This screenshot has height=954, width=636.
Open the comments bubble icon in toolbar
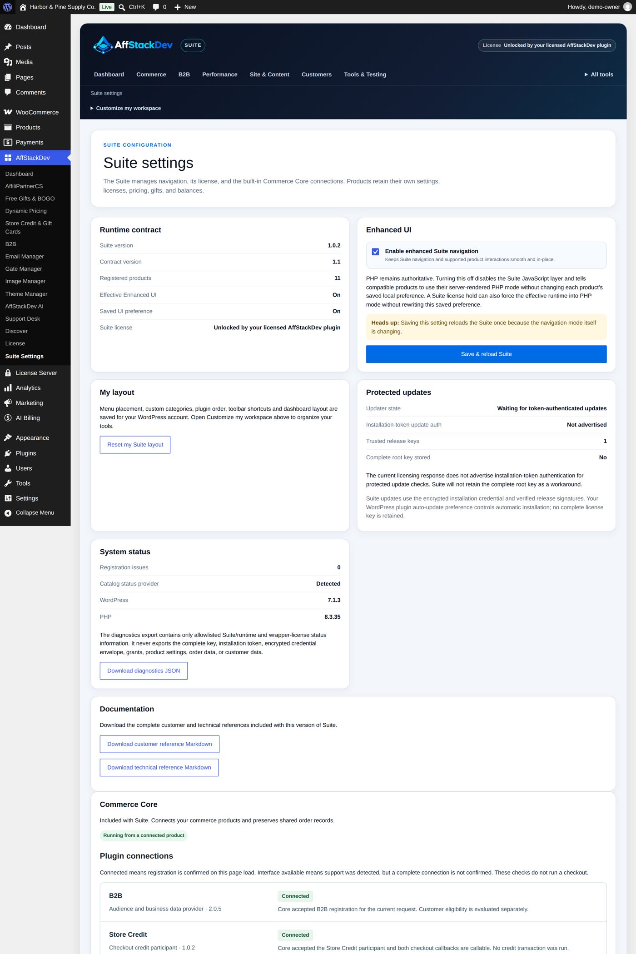tap(156, 7)
